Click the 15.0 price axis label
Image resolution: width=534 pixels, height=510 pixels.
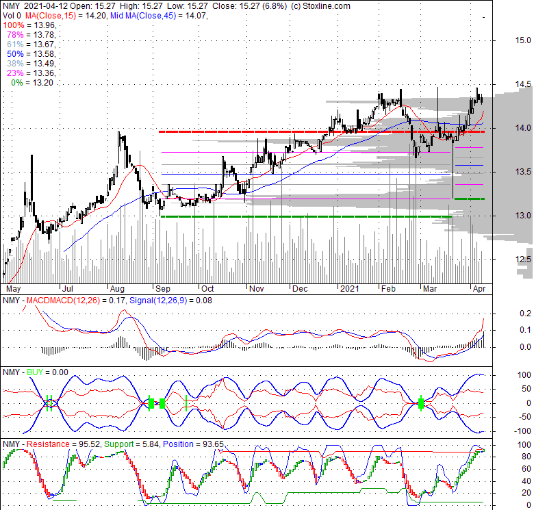coord(523,40)
